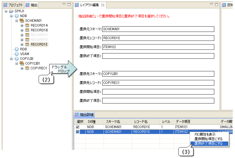Click the SPRJ1 project folder icon
The image size is (235, 158).
coord(11,11)
